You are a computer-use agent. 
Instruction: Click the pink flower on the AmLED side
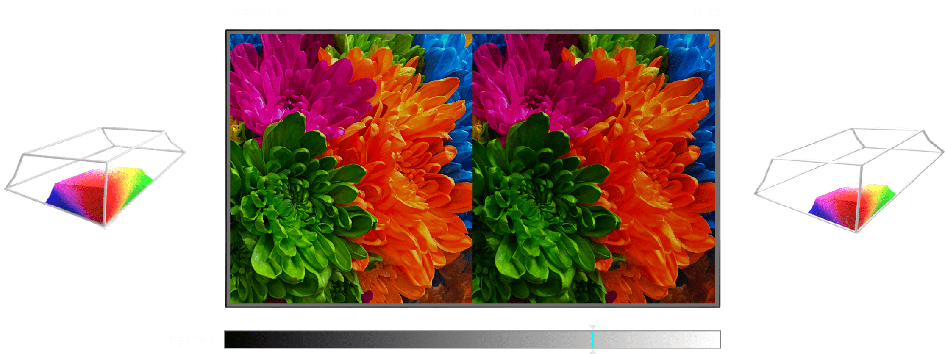click(292, 89)
